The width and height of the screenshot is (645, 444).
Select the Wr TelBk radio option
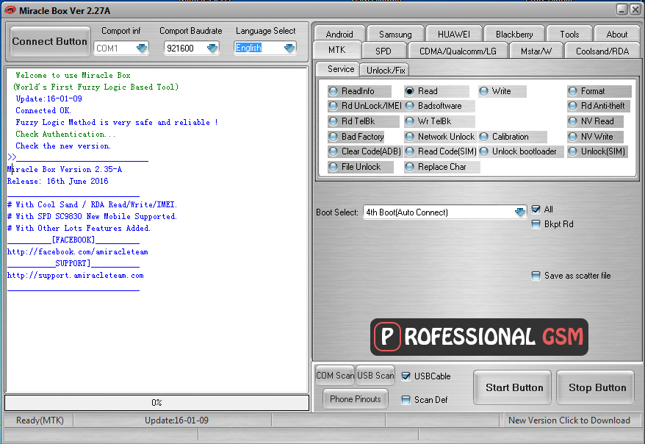point(439,121)
